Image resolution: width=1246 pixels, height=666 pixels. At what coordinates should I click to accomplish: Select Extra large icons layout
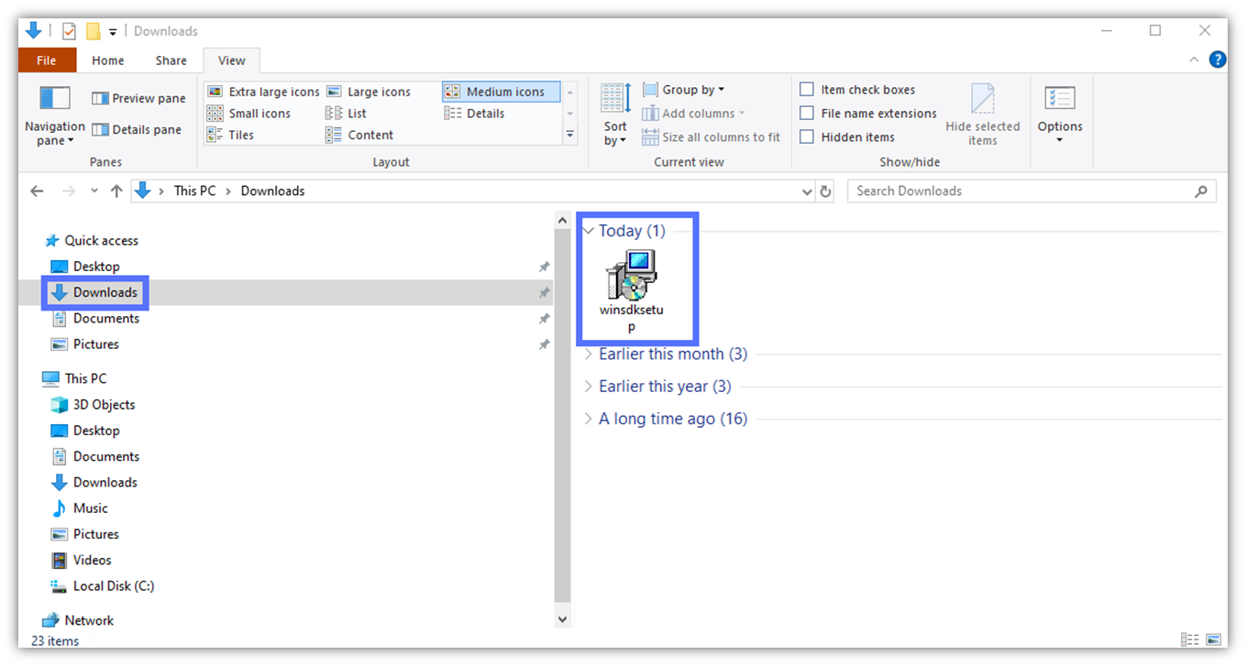pos(264,92)
